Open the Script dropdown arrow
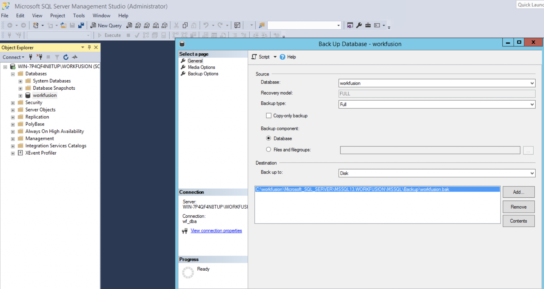 tap(275, 57)
